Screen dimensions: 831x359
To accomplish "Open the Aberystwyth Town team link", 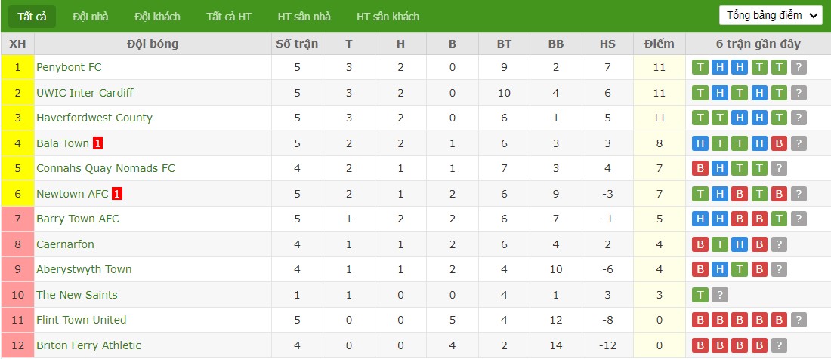I will point(84,270).
